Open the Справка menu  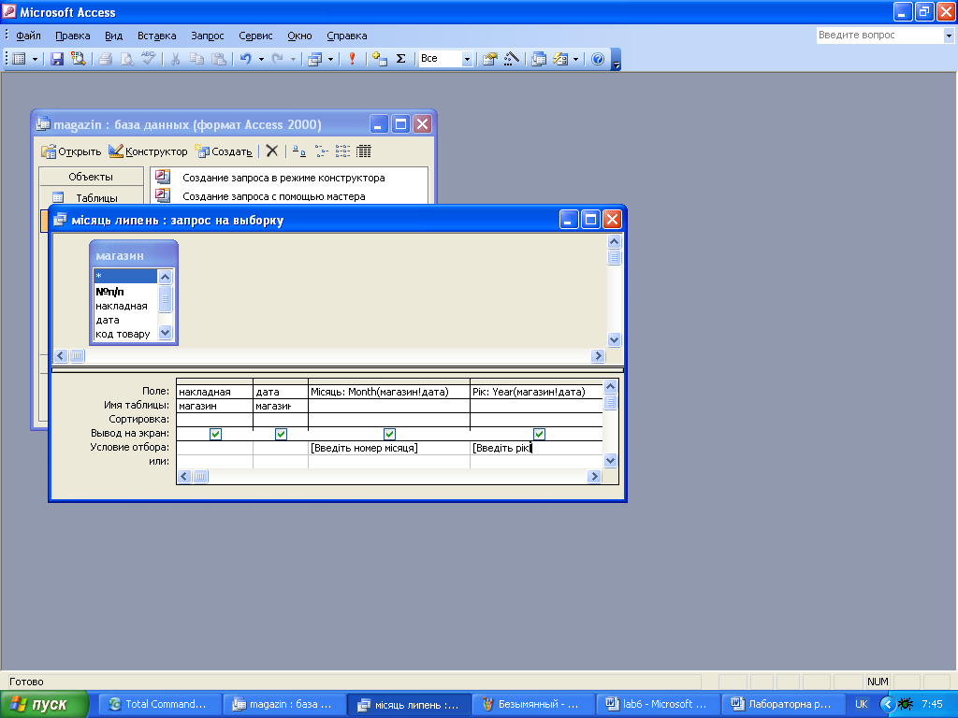[346, 36]
